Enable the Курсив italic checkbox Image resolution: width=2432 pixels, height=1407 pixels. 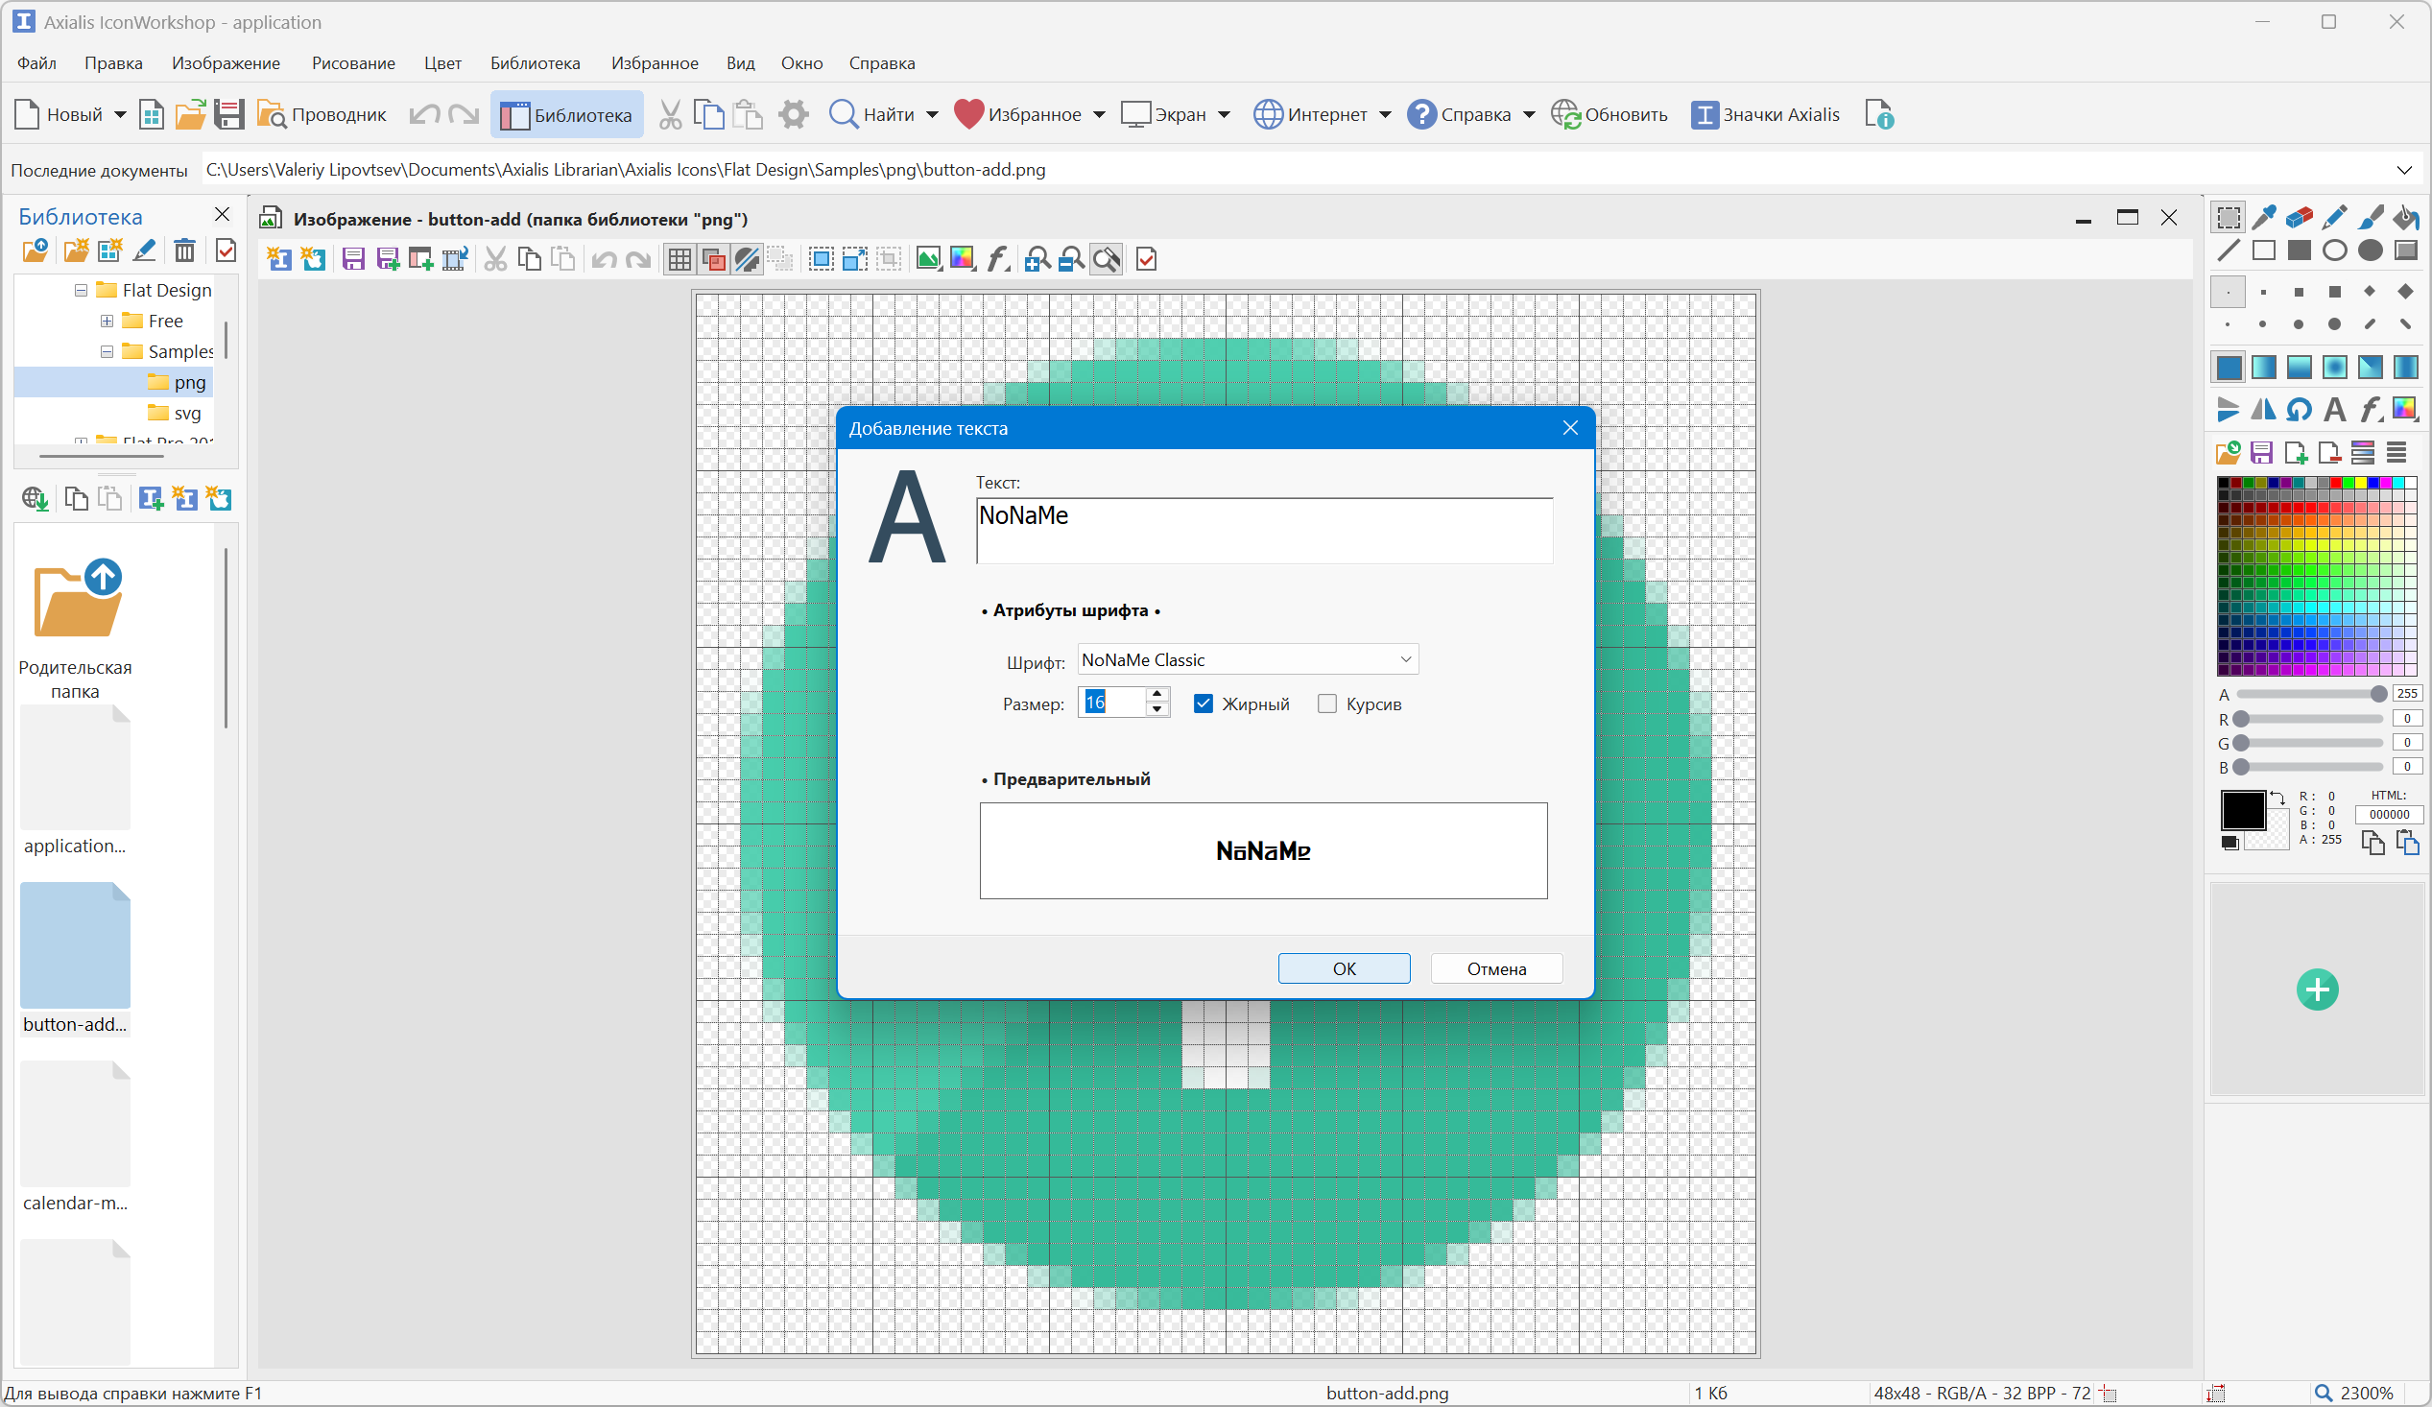pyautogui.click(x=1327, y=703)
